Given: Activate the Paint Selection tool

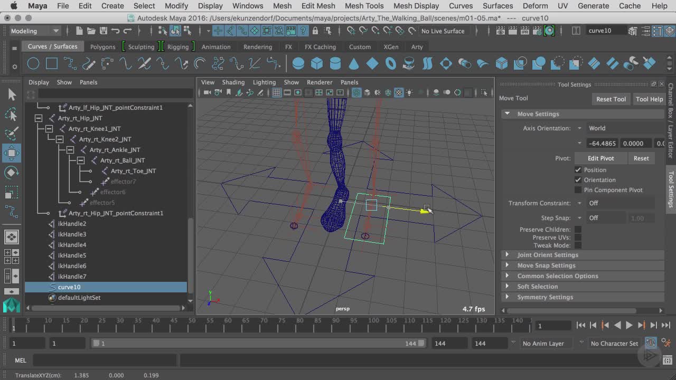Looking at the screenshot, I should 12,134.
